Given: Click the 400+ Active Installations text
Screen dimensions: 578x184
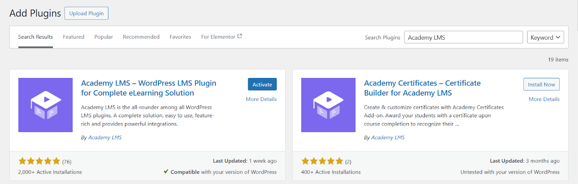Looking at the screenshot, I should click(x=331, y=172).
